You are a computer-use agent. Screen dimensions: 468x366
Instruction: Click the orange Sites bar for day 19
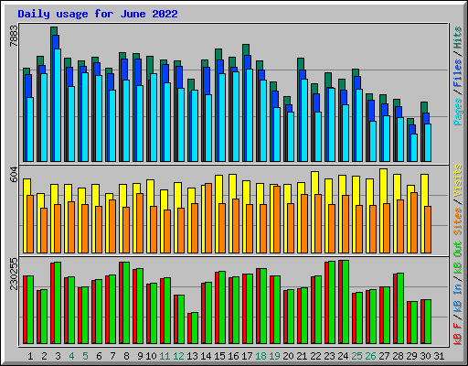point(277,220)
